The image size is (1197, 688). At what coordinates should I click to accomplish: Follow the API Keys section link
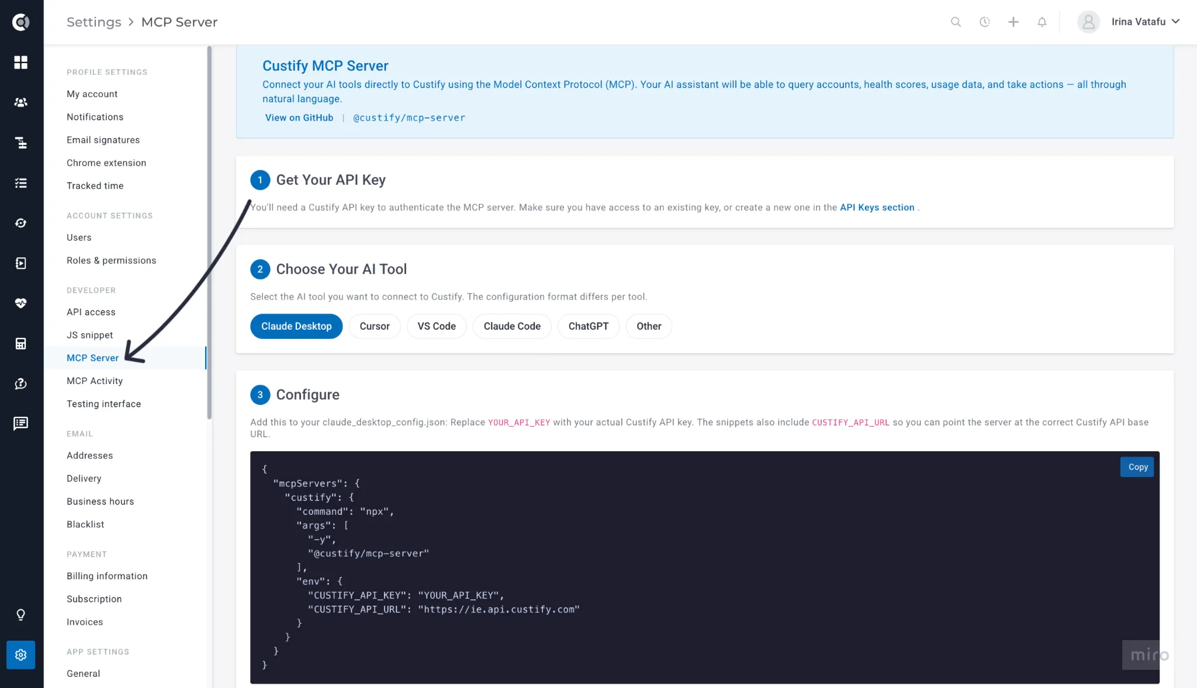(x=877, y=208)
